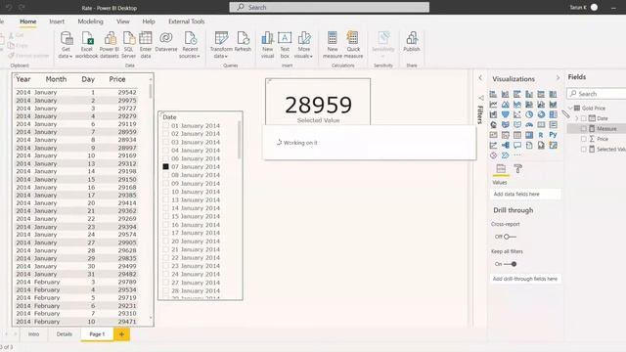The height and width of the screenshot is (352, 626).
Task: Choose the pie chart visualization
Action: (x=529, y=114)
